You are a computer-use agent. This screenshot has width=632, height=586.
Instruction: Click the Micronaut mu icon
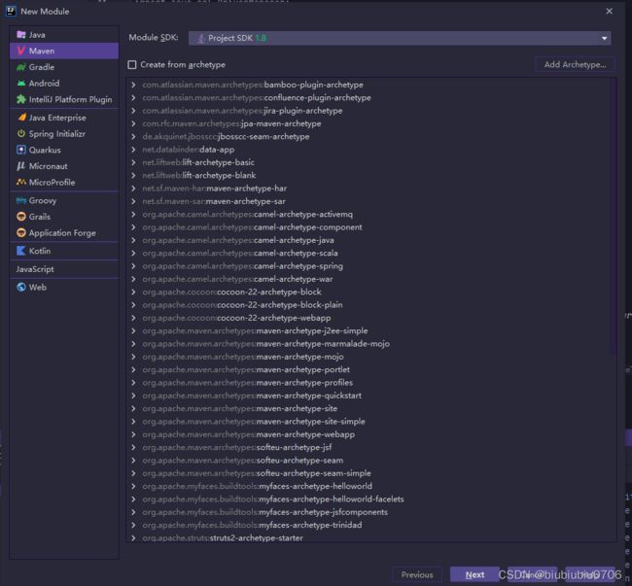pyautogui.click(x=21, y=165)
